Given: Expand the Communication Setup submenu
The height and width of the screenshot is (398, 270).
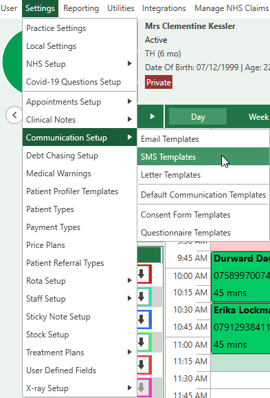Looking at the screenshot, I should click(x=80, y=137).
